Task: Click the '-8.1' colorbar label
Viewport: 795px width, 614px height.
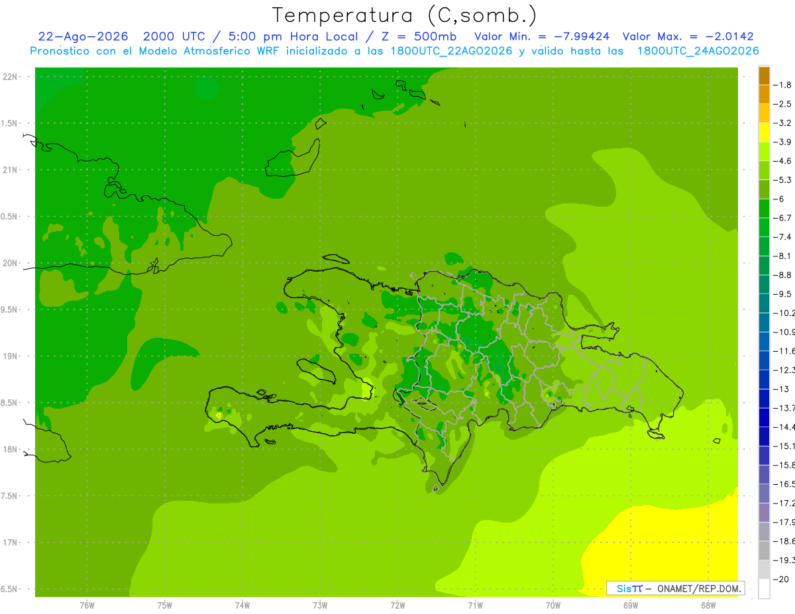Action: click(x=782, y=256)
